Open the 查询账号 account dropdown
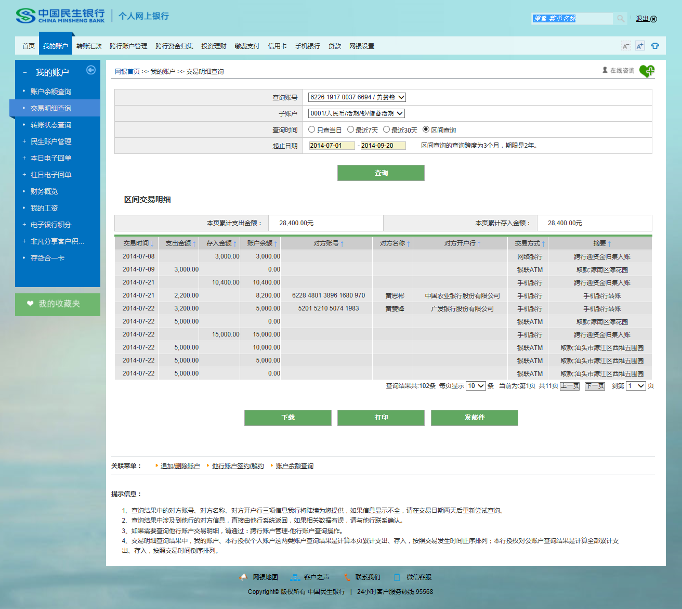This screenshot has height=609, width=682. pyautogui.click(x=357, y=97)
